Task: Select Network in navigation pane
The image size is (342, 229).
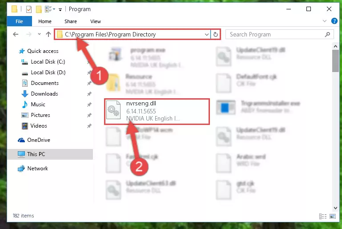Action: pyautogui.click(x=37, y=169)
